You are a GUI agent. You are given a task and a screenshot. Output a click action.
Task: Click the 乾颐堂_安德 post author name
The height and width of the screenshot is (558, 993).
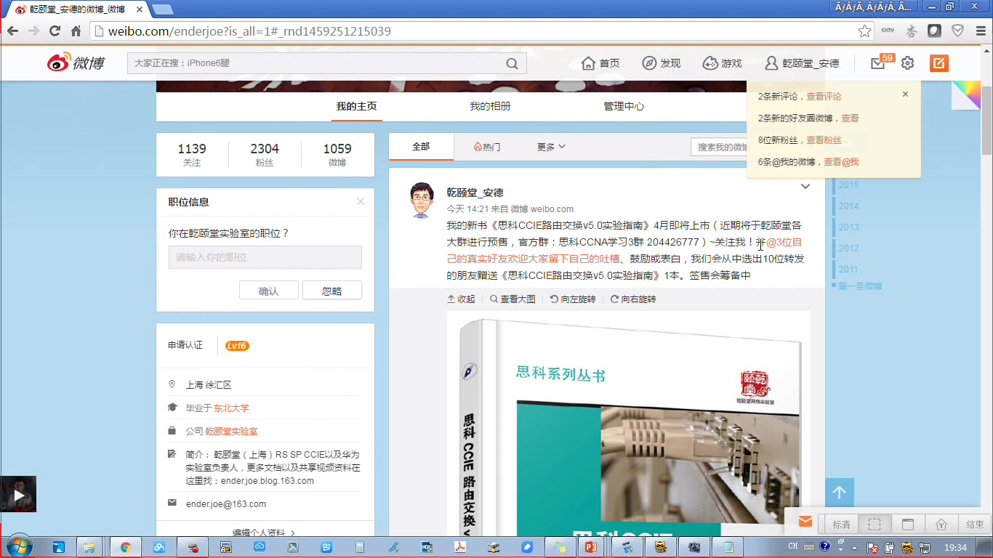coord(475,193)
